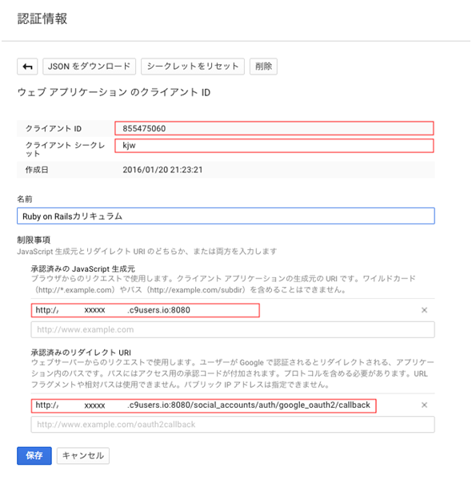Click the c9users.io:8080 JavaScript origin entry
This screenshot has width=472, height=484.
coord(145,310)
